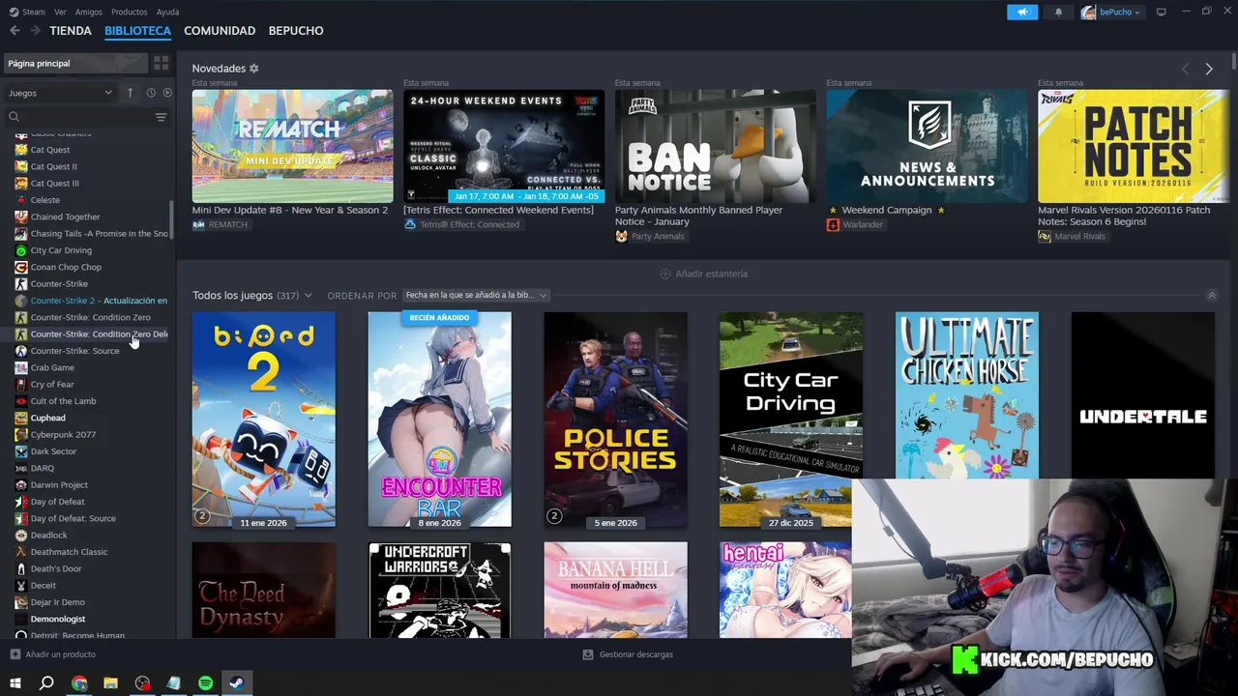
Task: Select Chained Together in the sidebar
Action: (65, 217)
